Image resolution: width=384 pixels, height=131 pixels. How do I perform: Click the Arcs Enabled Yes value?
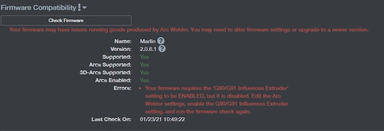(144, 80)
